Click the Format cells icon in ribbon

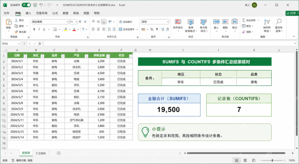[x=235, y=22]
